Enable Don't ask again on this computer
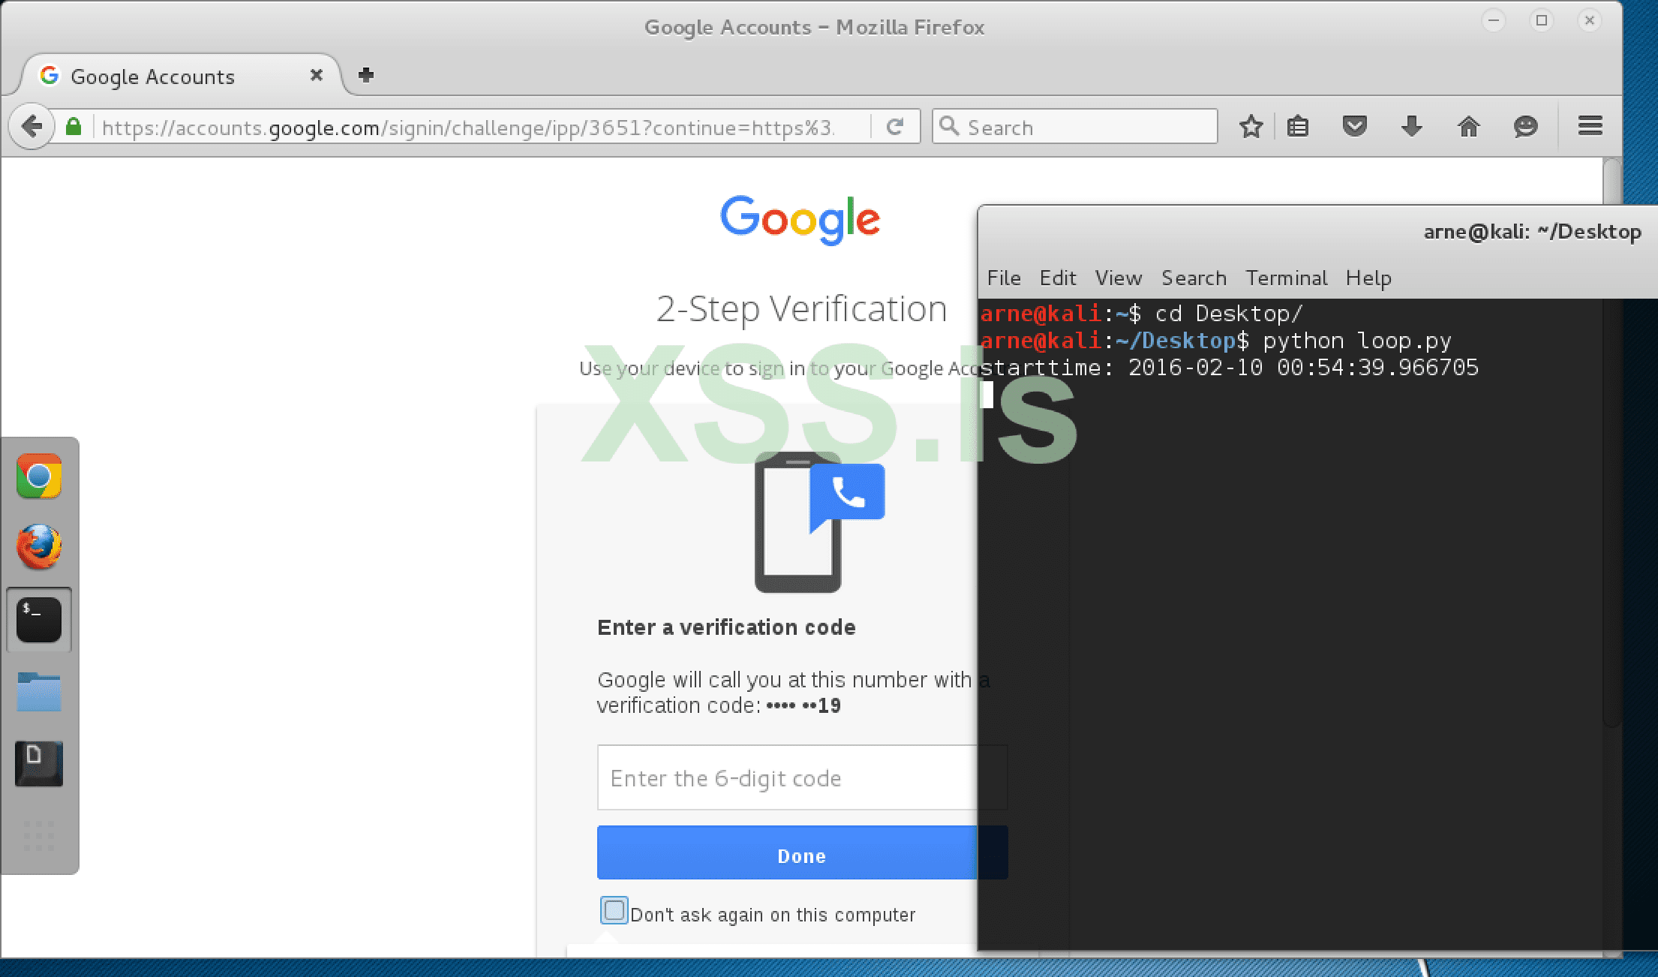Viewport: 1658px width, 977px height. pos(614,911)
